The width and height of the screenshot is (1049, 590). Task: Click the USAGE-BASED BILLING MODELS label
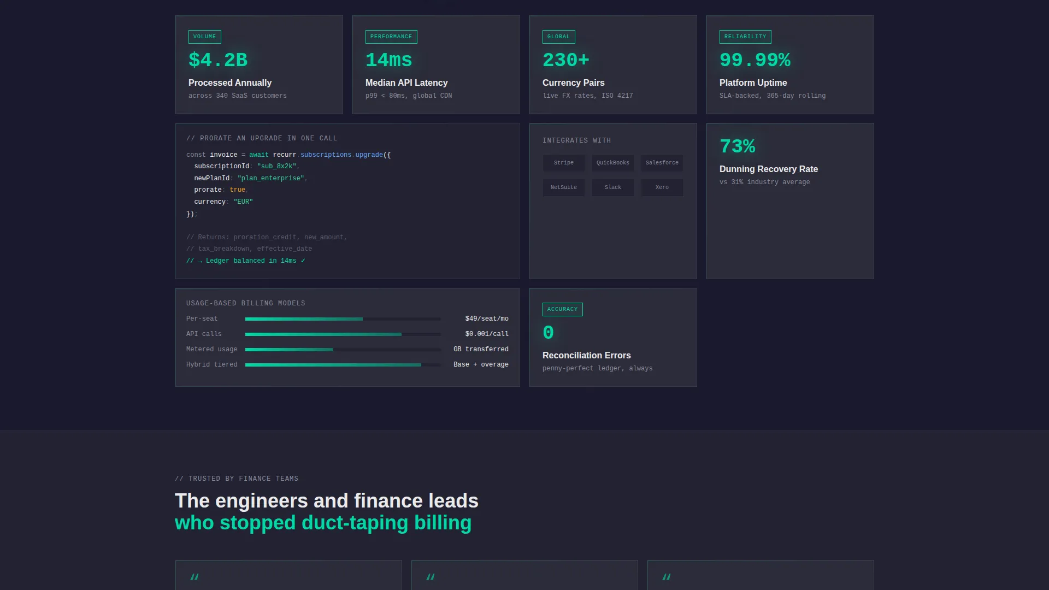coord(245,303)
